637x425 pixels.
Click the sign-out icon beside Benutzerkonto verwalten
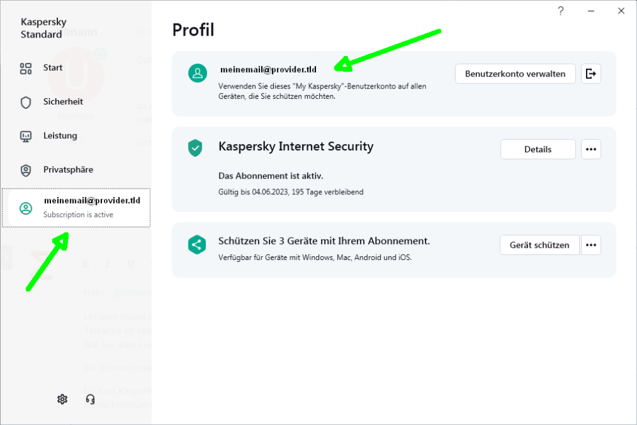point(591,74)
